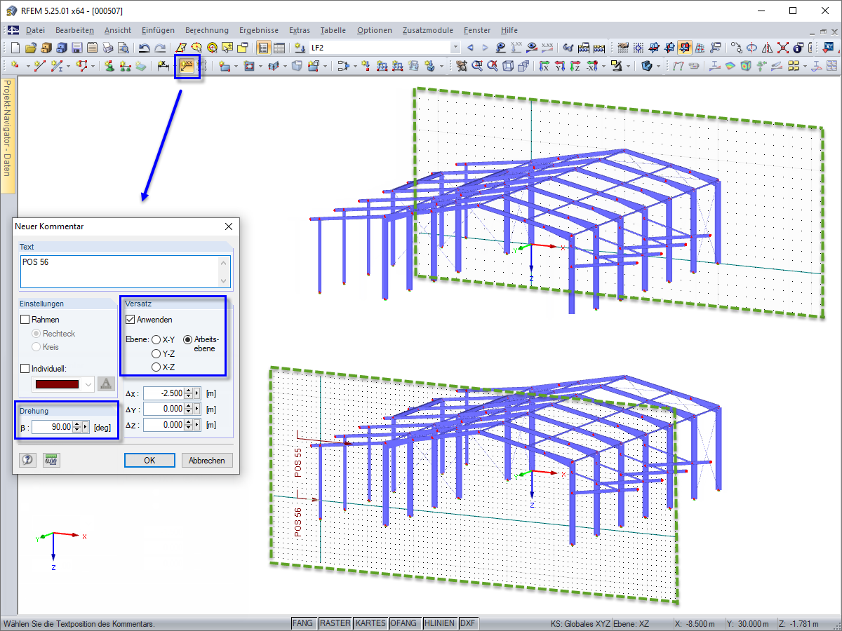Select the new member tool
Image resolution: width=842 pixels, height=631 pixels.
pyautogui.click(x=56, y=66)
